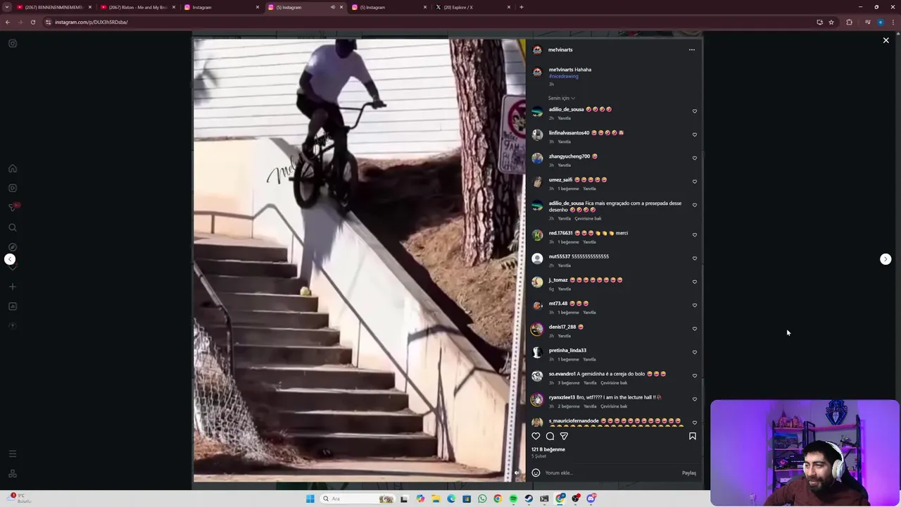Image resolution: width=901 pixels, height=507 pixels.
Task: Open the browser tab search dropdown arrow
Action: [x=7, y=7]
